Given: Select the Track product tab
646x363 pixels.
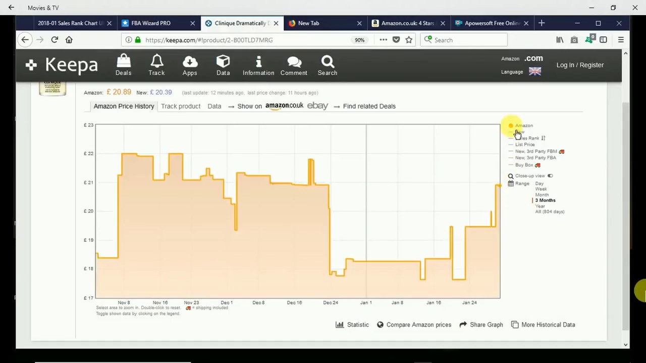Looking at the screenshot, I should point(181,106).
